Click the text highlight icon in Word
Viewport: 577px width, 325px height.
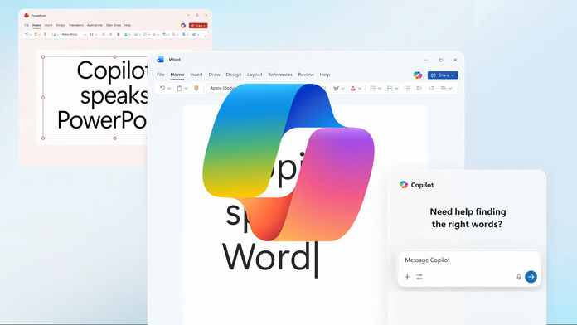click(336, 88)
